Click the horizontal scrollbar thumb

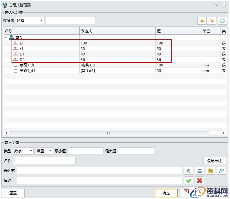click(109, 133)
